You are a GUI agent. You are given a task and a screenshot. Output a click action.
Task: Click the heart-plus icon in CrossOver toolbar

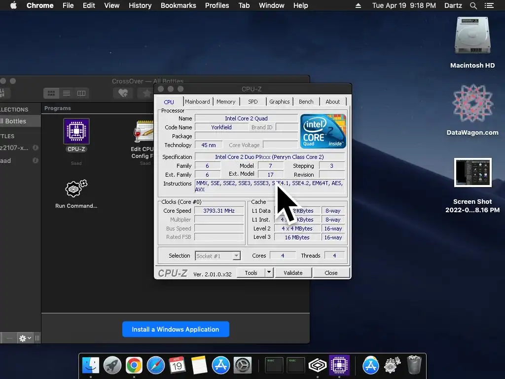pos(123,93)
